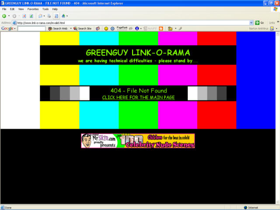
Task: Open the Search Web dropdown arrow
Action: point(70,28)
